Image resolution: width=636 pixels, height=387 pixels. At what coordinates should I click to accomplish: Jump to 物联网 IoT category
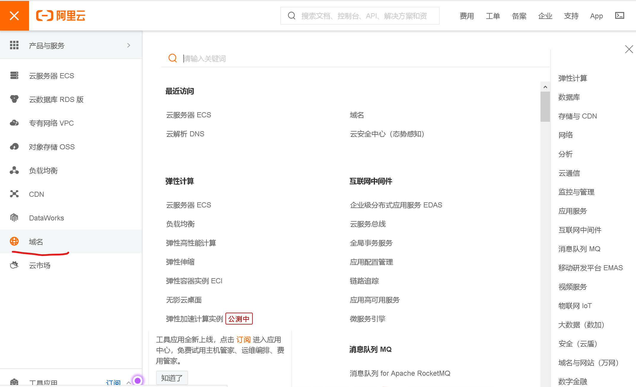point(575,306)
